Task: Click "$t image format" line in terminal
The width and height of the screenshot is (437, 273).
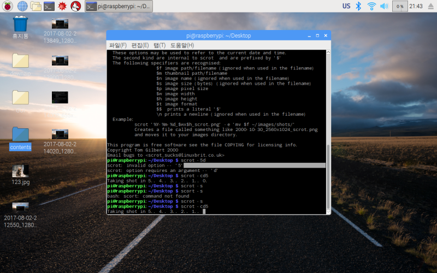Action: pos(176,104)
